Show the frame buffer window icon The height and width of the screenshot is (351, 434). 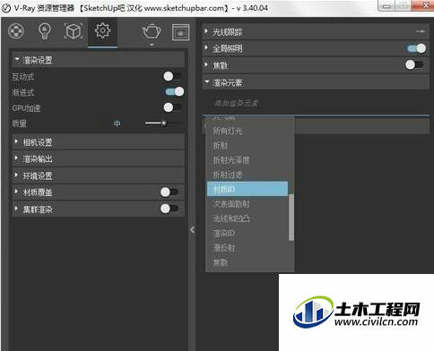click(180, 32)
